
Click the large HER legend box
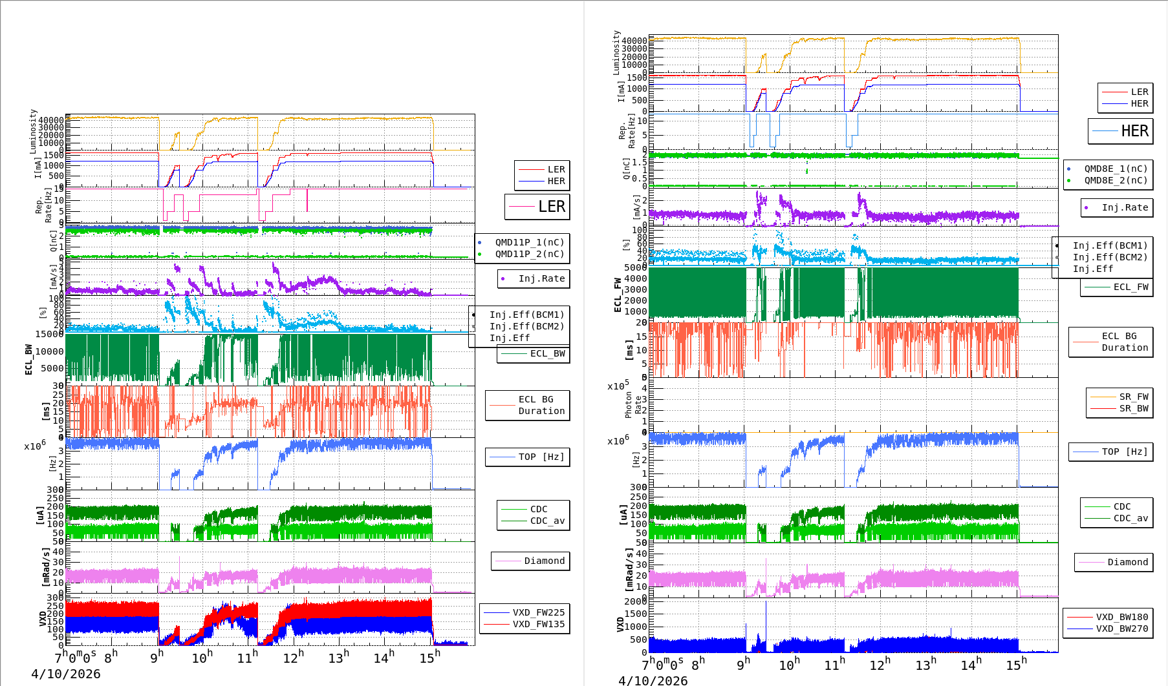tap(1120, 131)
